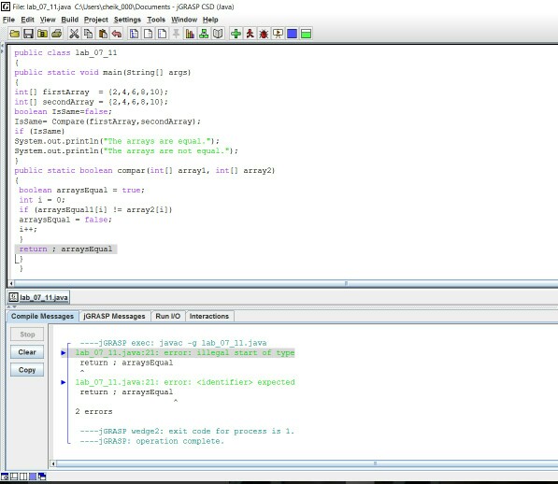Compile the file with the green plus icon
Screen dimensions: 558x484
tap(236, 35)
